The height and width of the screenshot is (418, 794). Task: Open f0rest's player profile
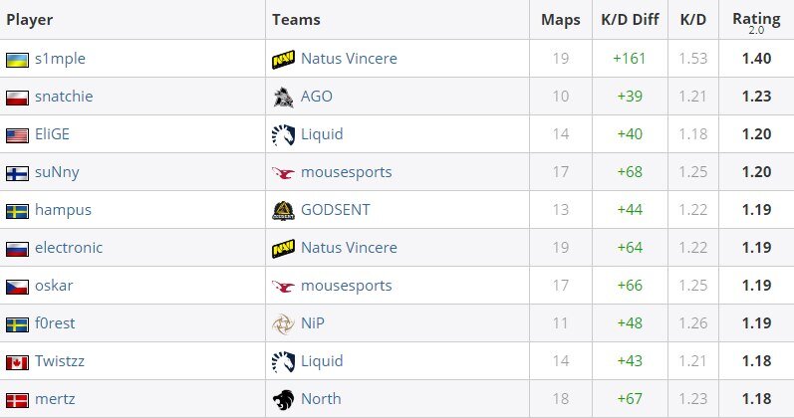coord(55,323)
